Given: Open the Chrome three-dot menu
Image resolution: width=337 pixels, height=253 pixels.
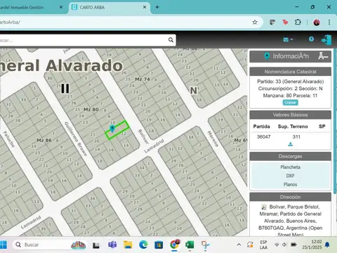Looking at the screenshot, I should click(329, 22).
